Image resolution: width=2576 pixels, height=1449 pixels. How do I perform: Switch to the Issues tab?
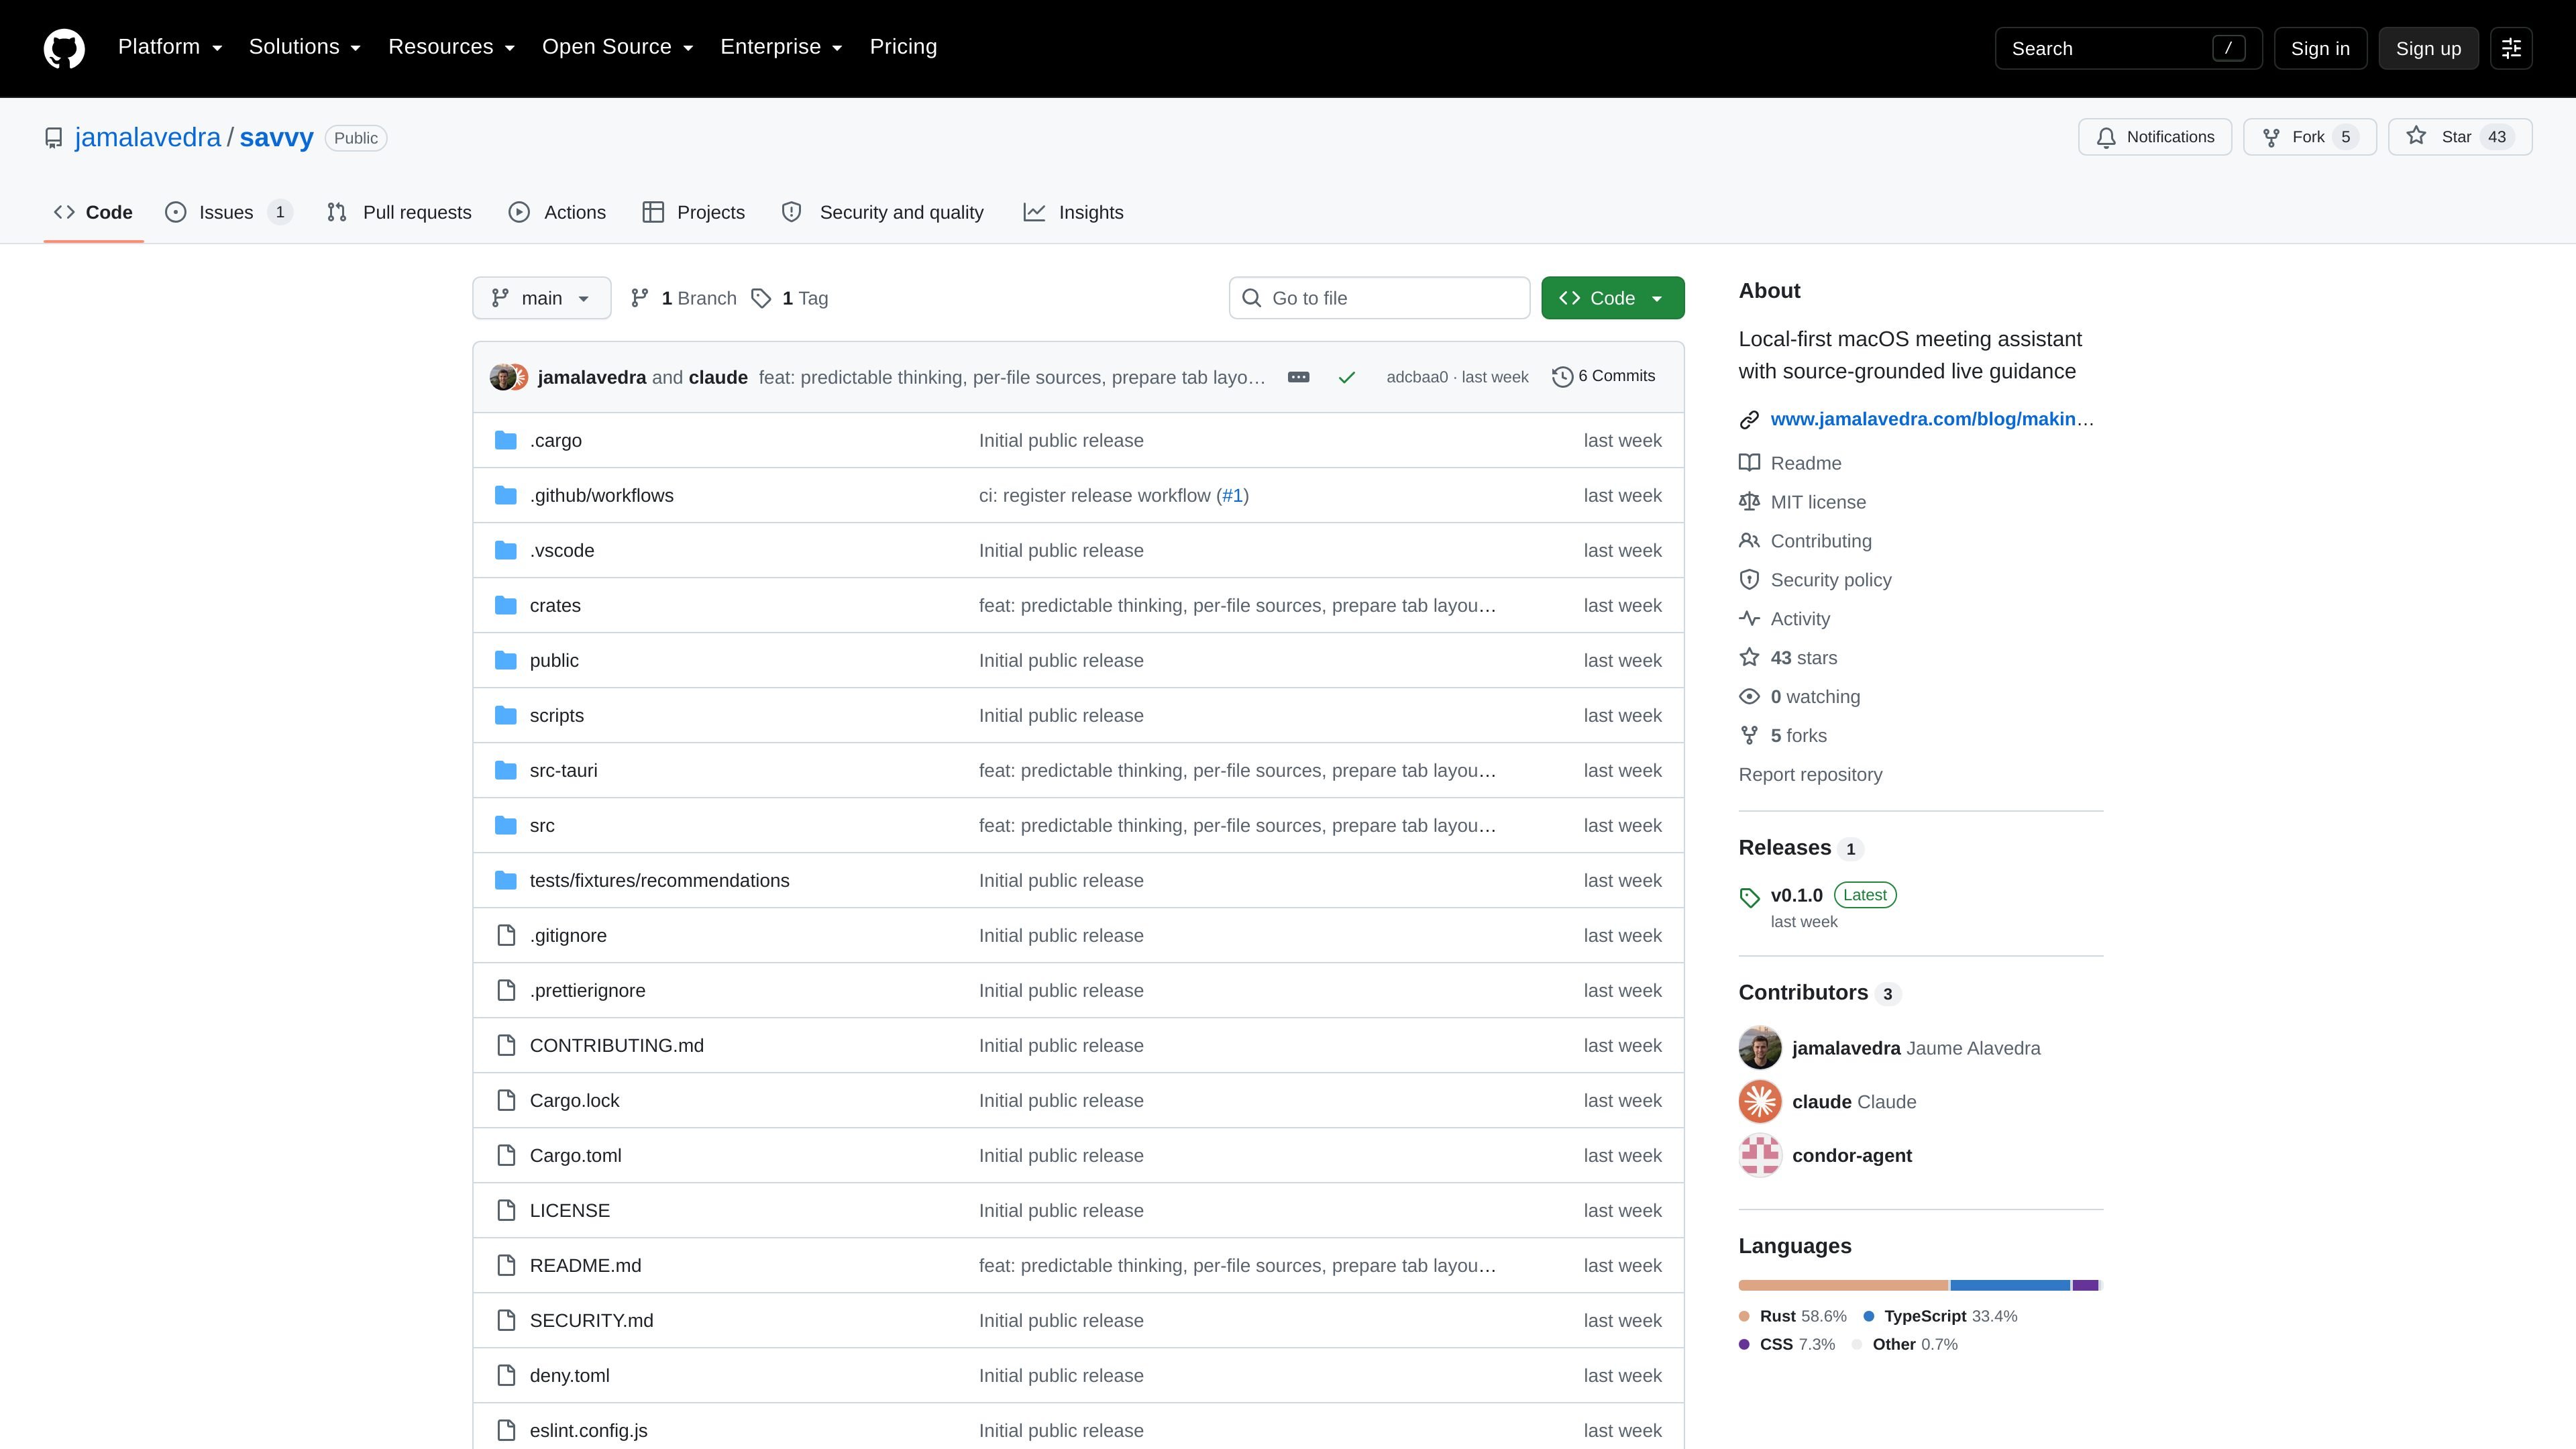[229, 212]
